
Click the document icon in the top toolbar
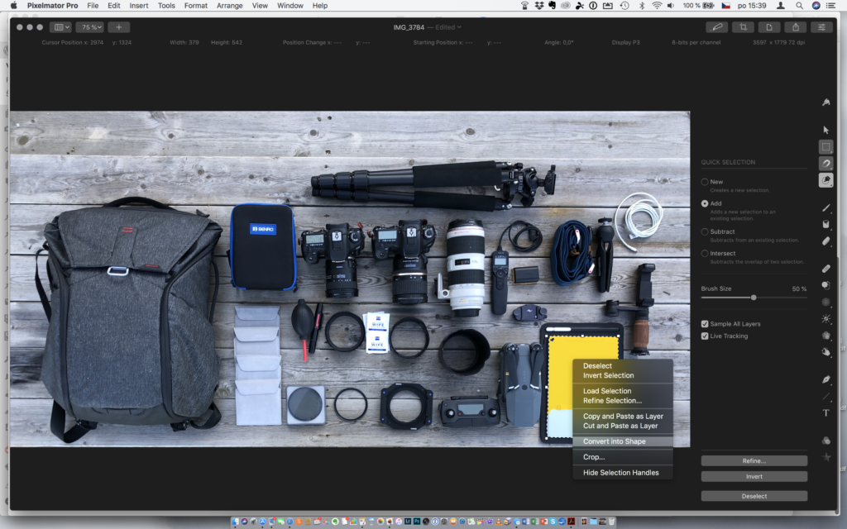click(x=769, y=27)
